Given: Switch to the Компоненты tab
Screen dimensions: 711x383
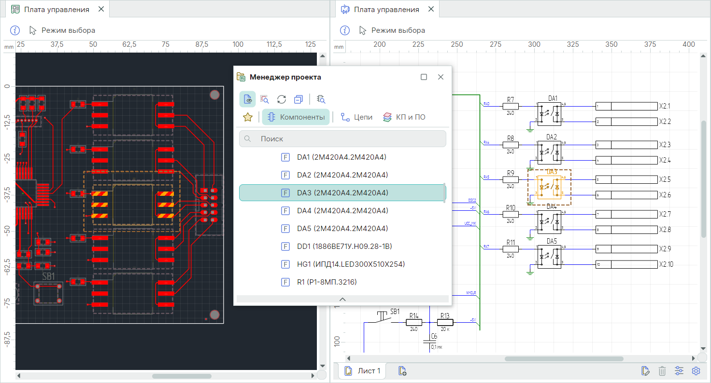Looking at the screenshot, I should [x=296, y=117].
